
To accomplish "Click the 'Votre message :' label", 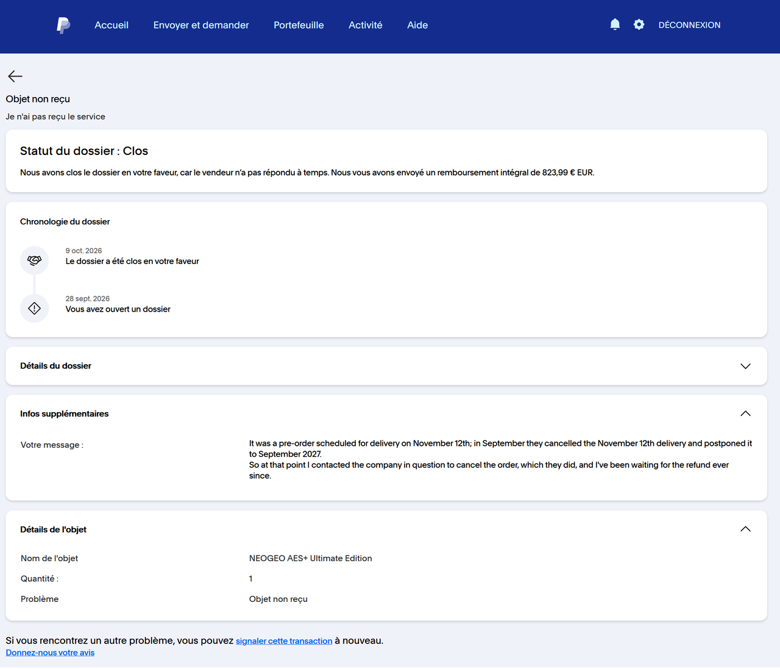I will coord(52,445).
